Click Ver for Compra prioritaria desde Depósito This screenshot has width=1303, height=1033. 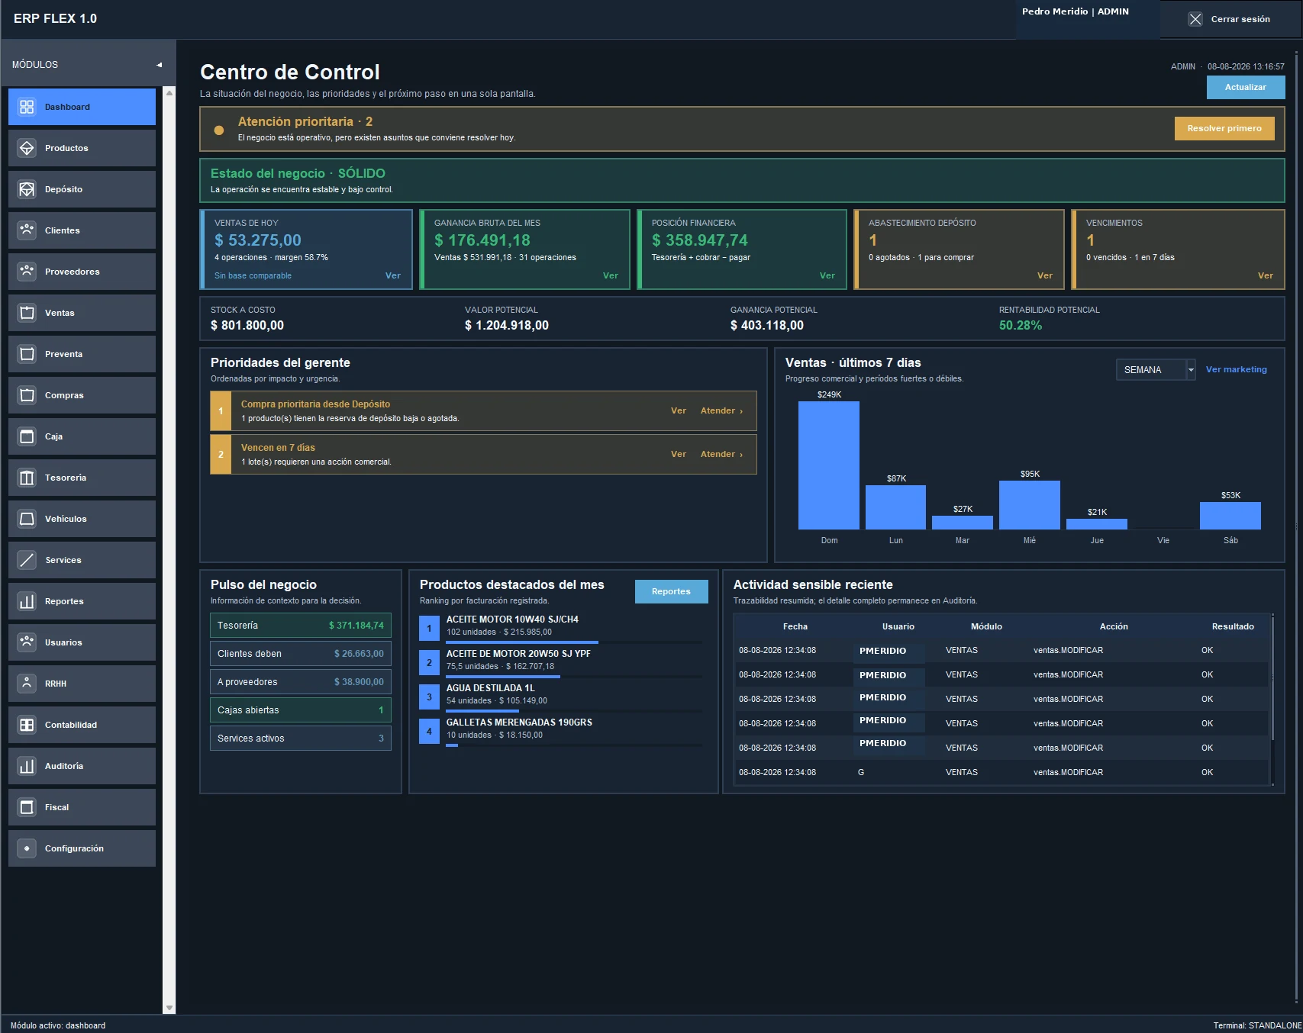click(x=679, y=410)
